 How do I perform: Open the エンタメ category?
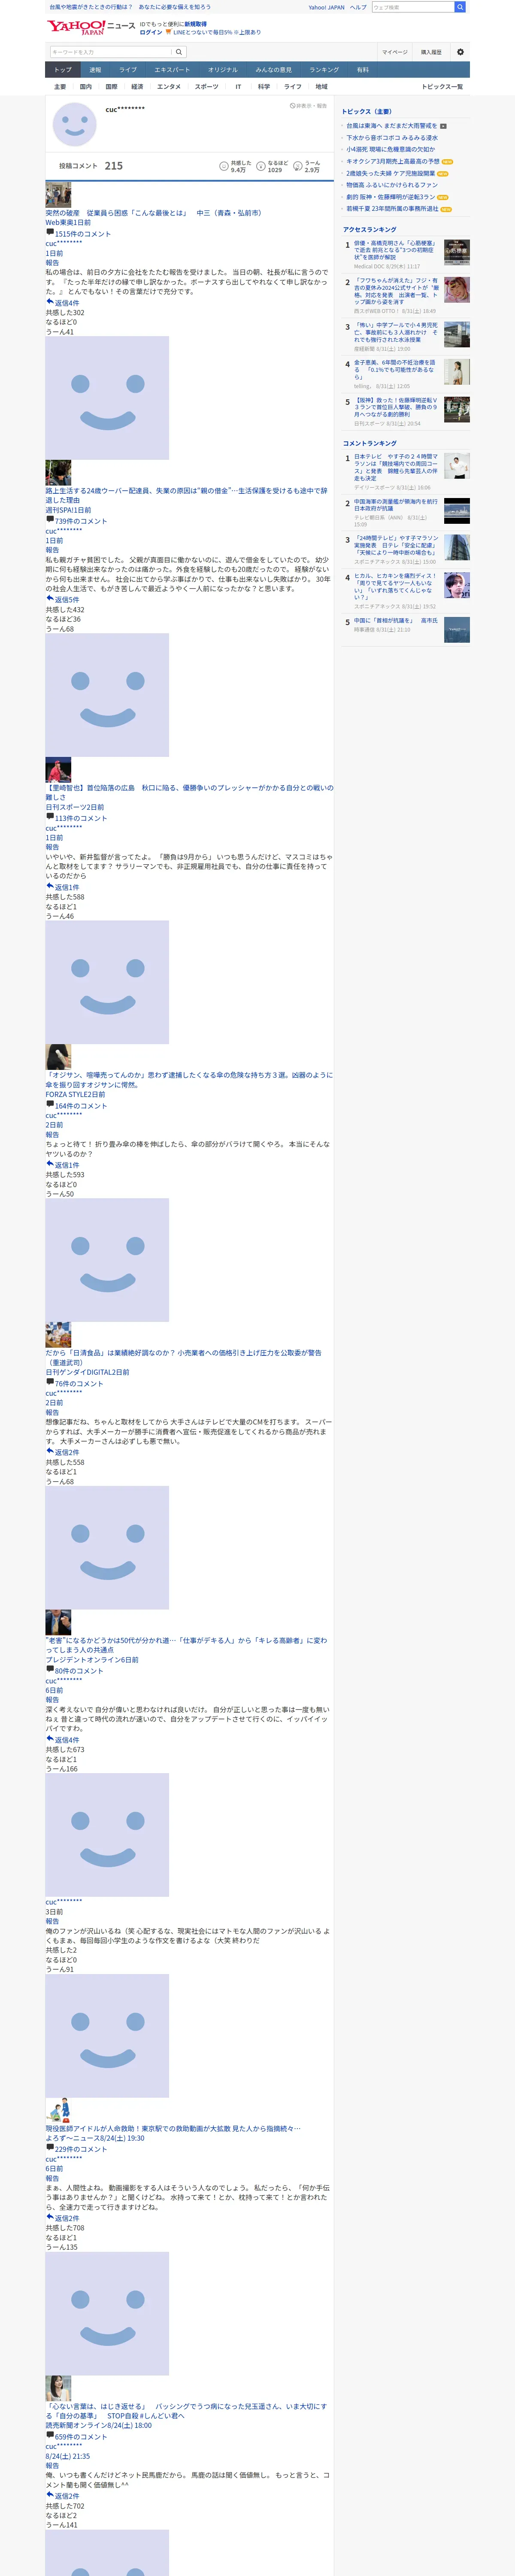[169, 87]
